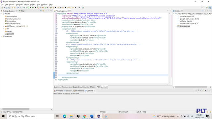Viewport: 212px width, 119px height.
Task: Expand JRE System Library node
Action: tap(4, 26)
